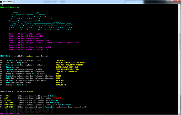Image resolution: width=181 pixels, height=115 pixels.
Task: Click 'Convert entire command to one-liner and Compress'
Action: click(44, 105)
